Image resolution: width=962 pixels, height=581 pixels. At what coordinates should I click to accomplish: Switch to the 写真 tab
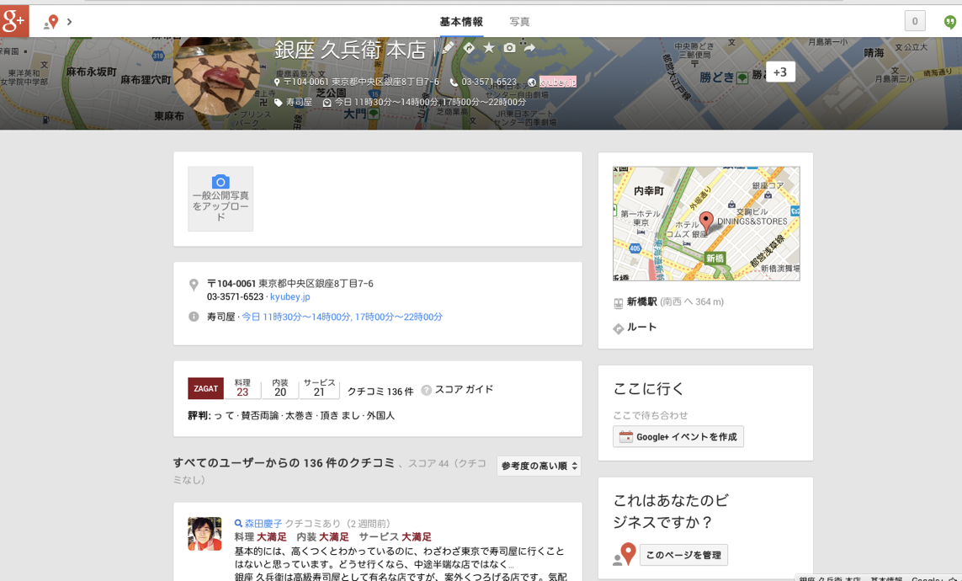pos(519,22)
